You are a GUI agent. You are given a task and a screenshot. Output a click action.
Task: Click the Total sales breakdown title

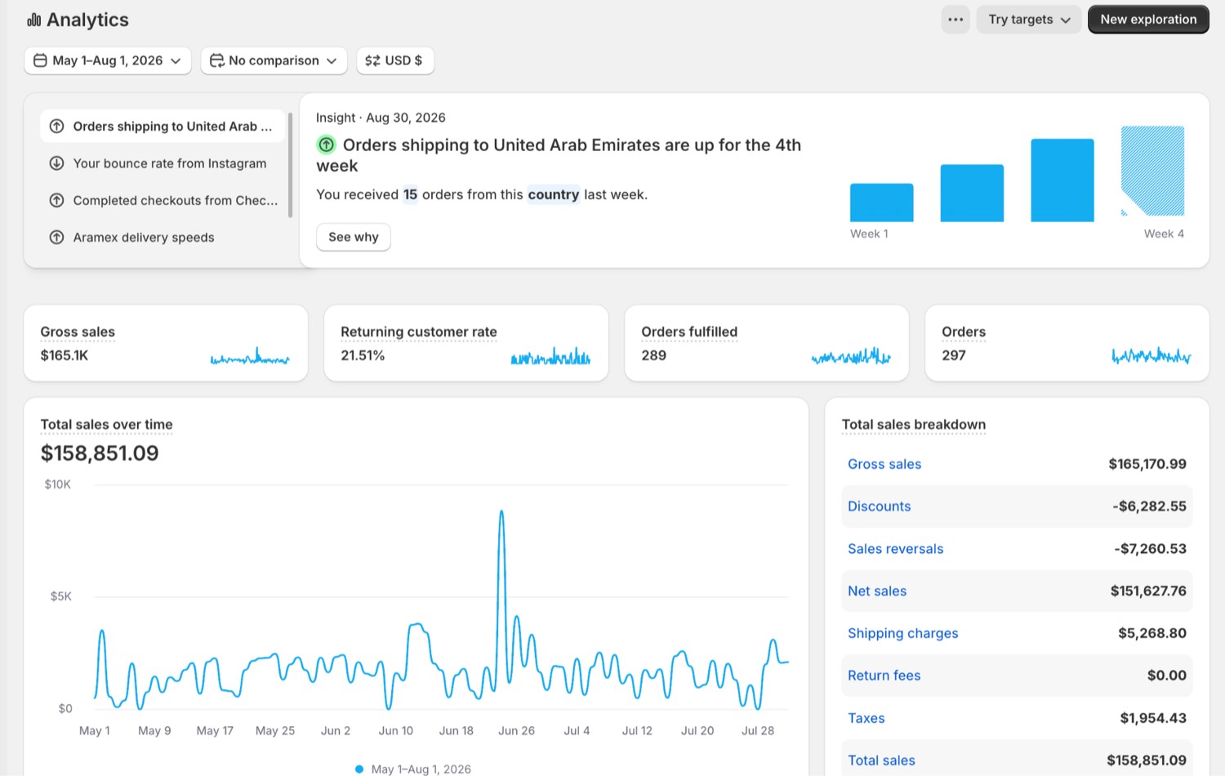tap(914, 425)
